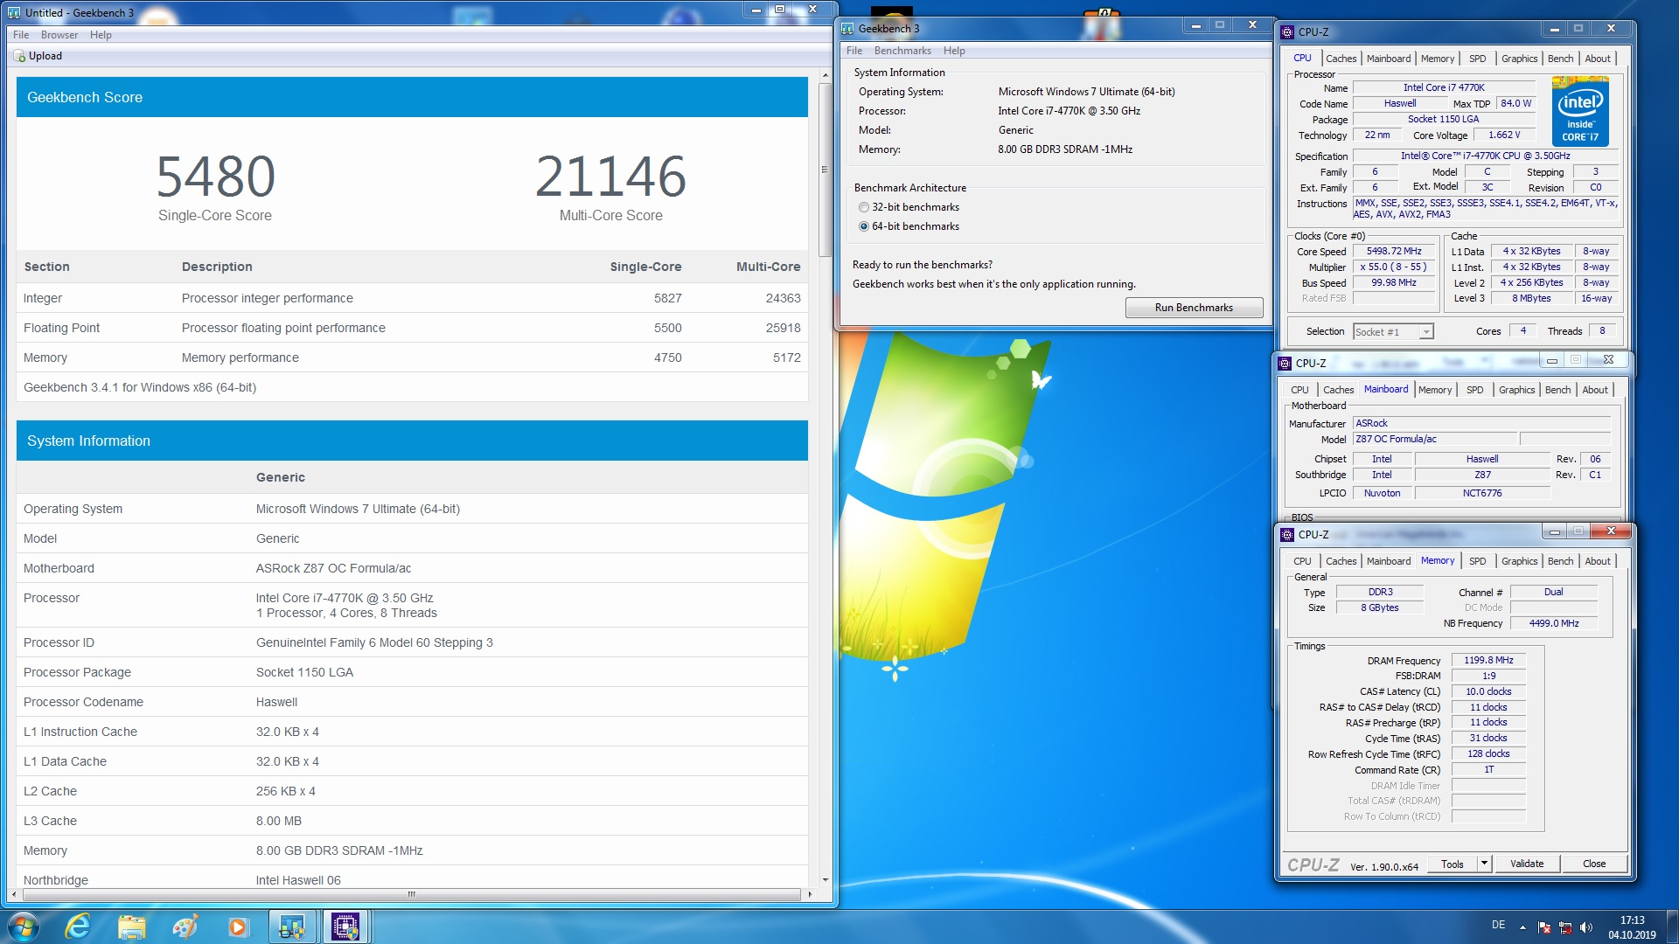Open Graphics tab in Mainboard CPU-Z window
The height and width of the screenshot is (944, 1679).
coord(1516,390)
